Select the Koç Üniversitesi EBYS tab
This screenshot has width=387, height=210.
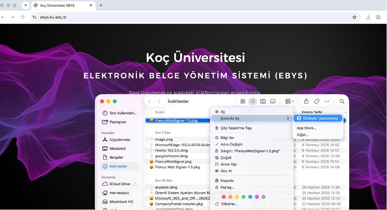(64, 5)
